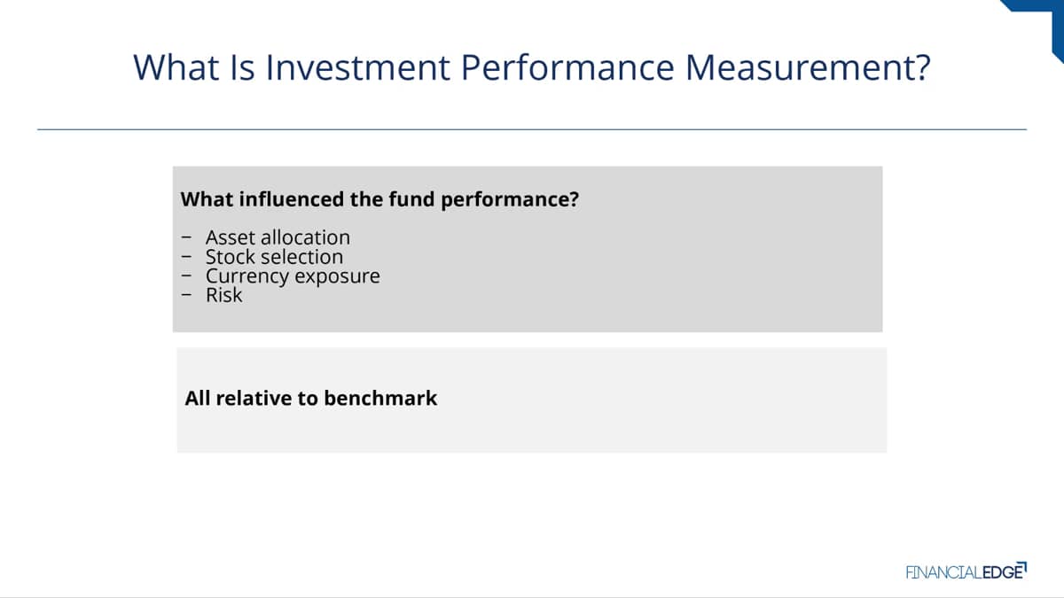Click the dash before Asset allocation

(x=185, y=238)
